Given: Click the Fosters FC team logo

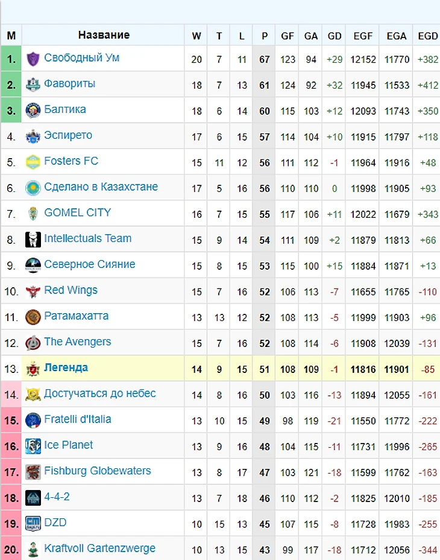Looking at the screenshot, I should coord(33,162).
